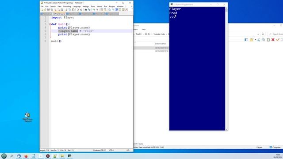Screen dimensions: 283x159
Task: Save the current file using the toolbar icon
Action: click(48, 10)
